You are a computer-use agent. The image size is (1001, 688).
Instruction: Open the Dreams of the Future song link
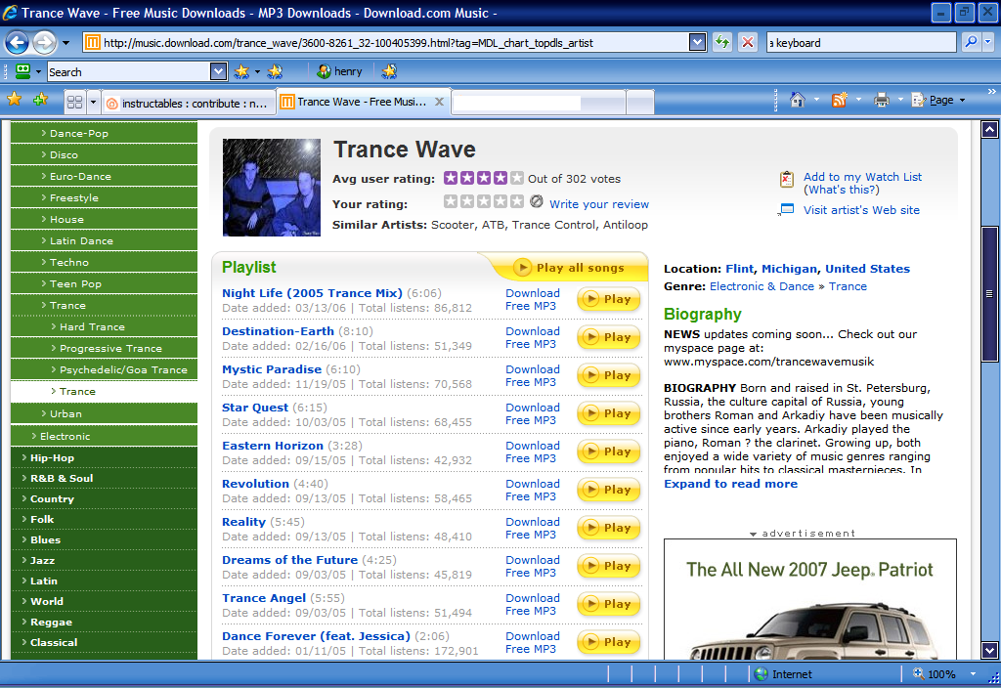tap(289, 560)
